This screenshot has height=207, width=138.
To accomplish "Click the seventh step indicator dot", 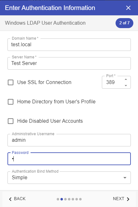I will pos(80,199).
